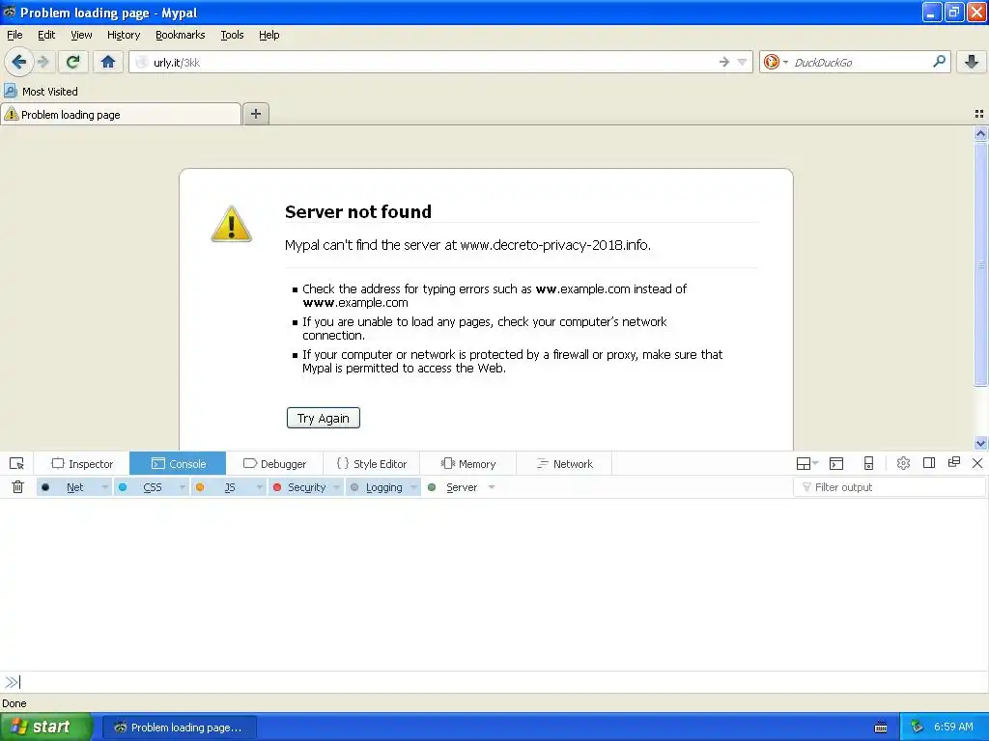Open the Help menu
The image size is (989, 741).
click(x=268, y=35)
